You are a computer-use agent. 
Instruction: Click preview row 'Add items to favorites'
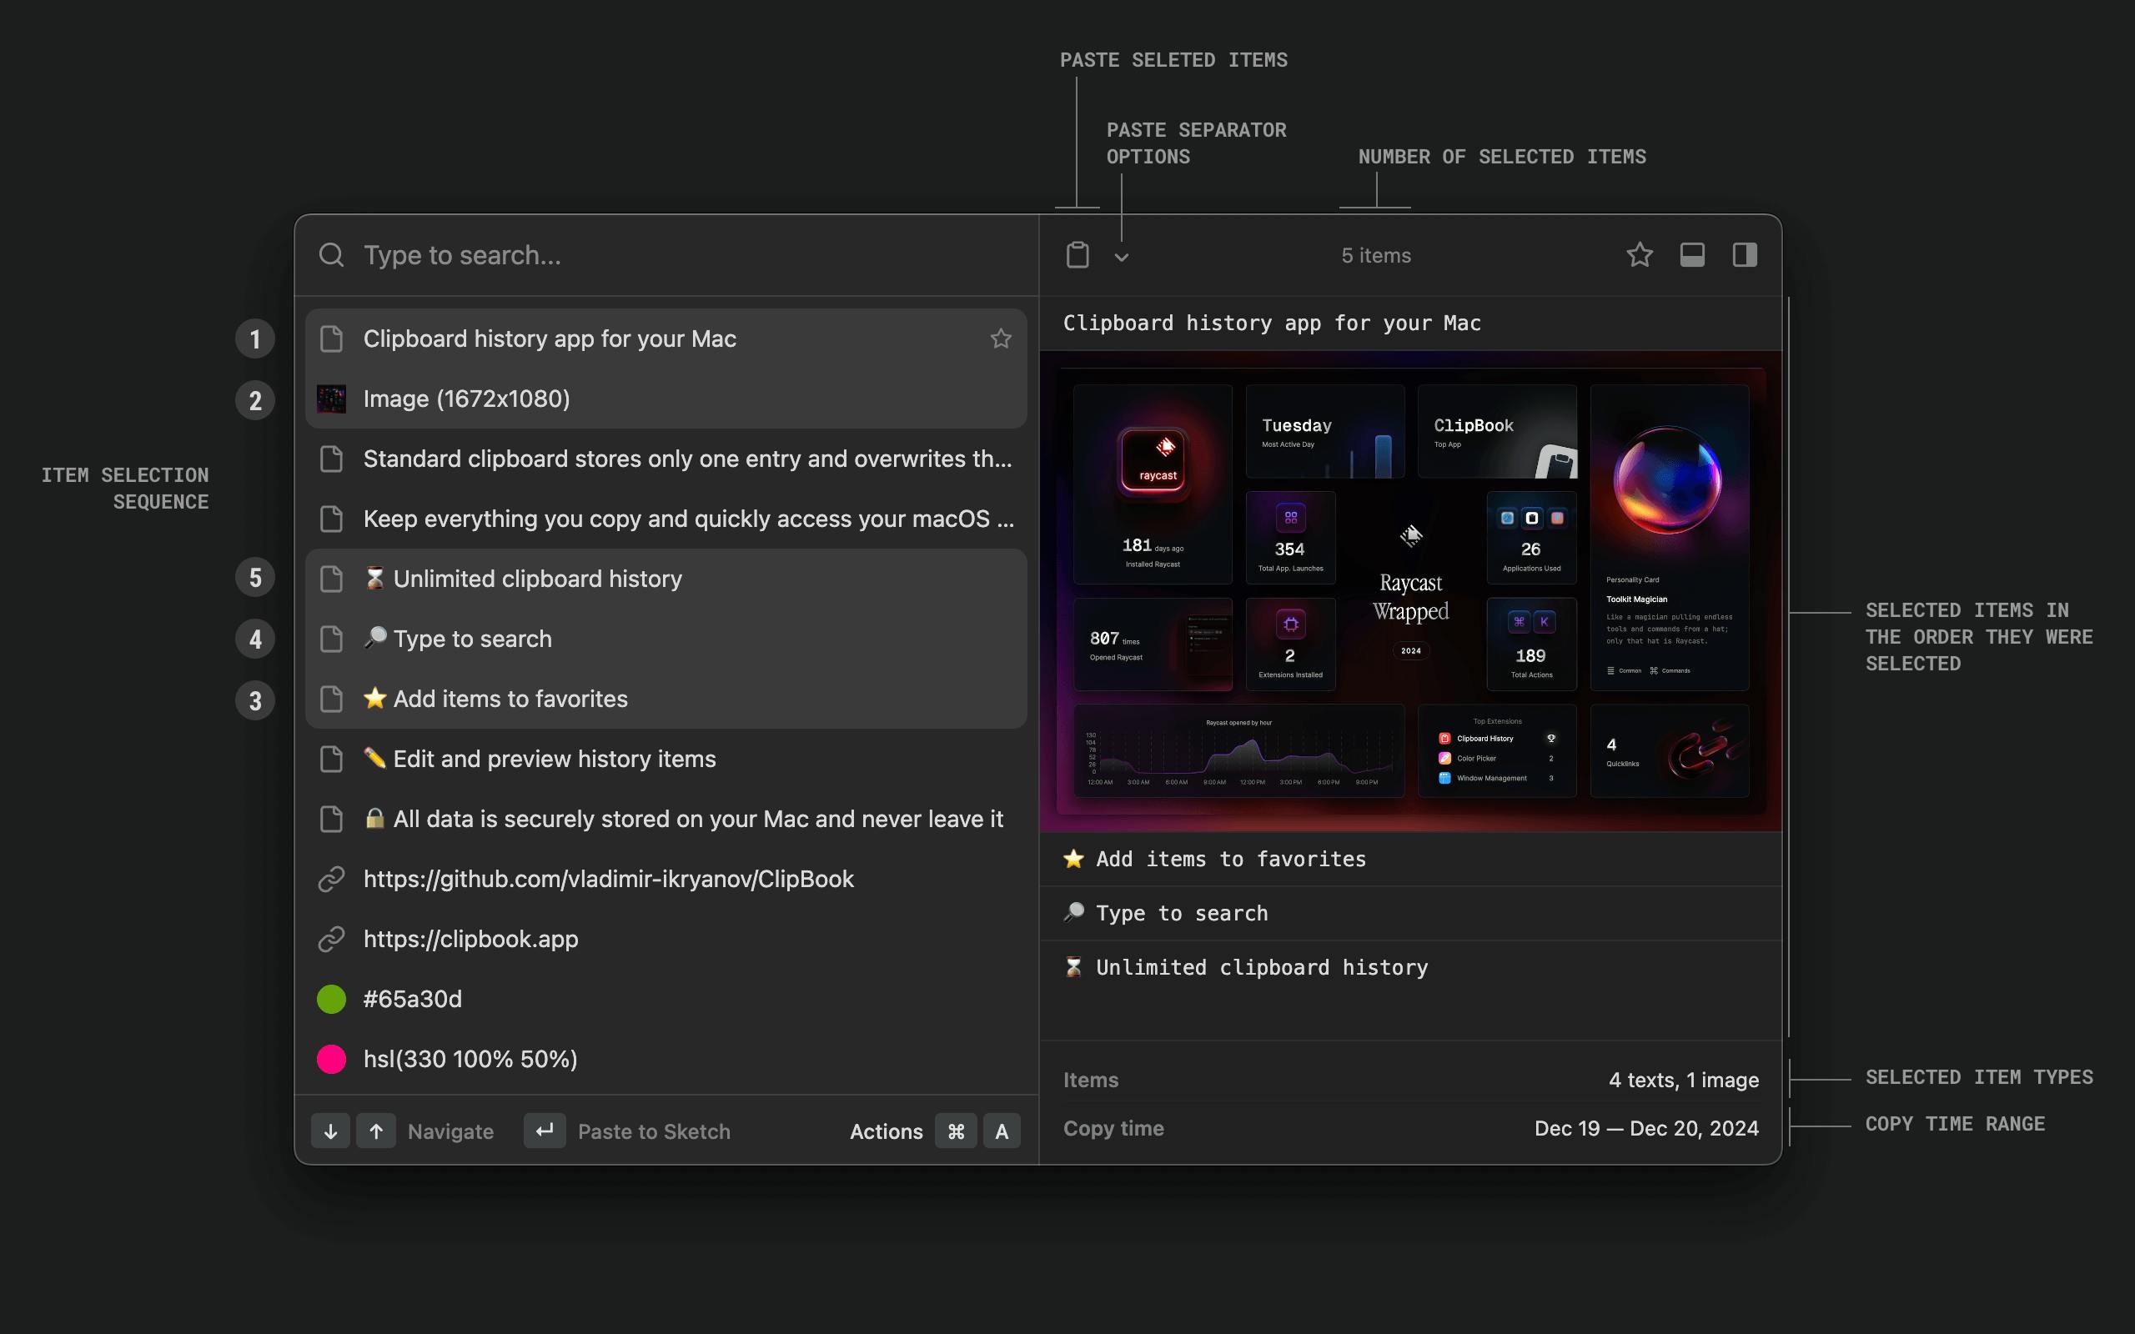1411,860
